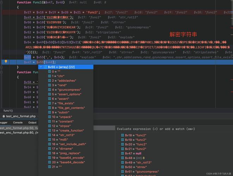The image size is (233, 176).
Task: Click the value icon of entry 13 "create_function"
Action: coord(50,131)
